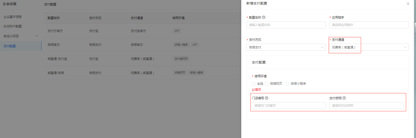This screenshot has width=416, height=138.
Task: Expand 自定义标签 in the sidebar
Action: click(x=21, y=36)
